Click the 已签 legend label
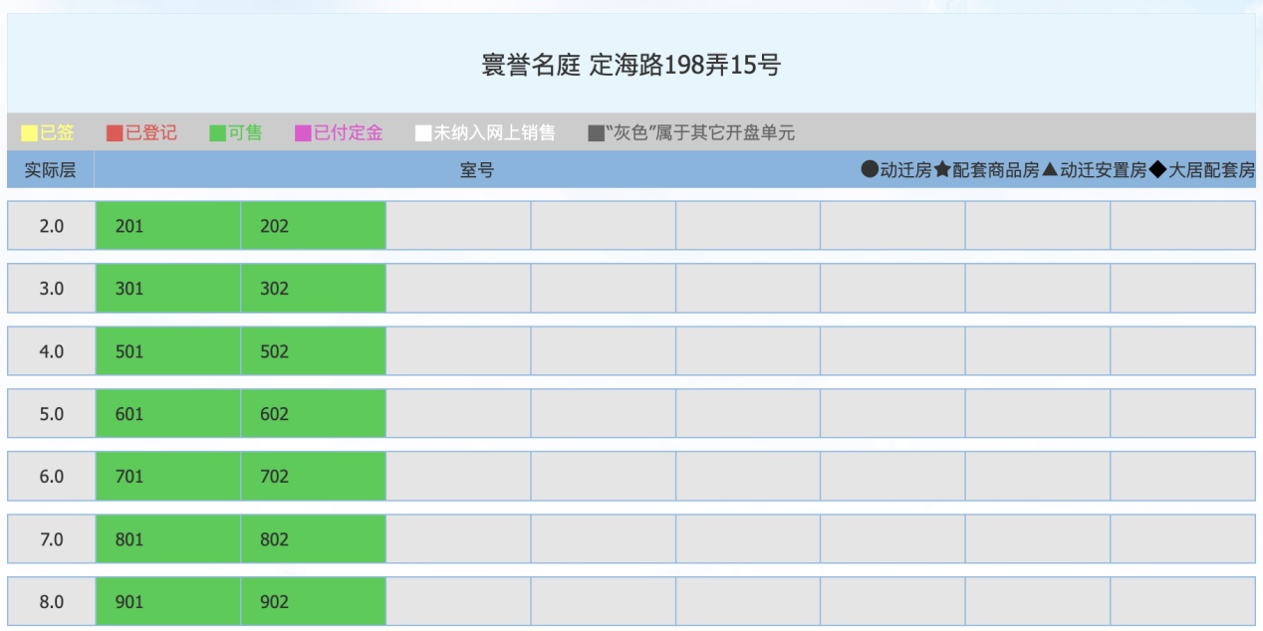 [x=57, y=133]
